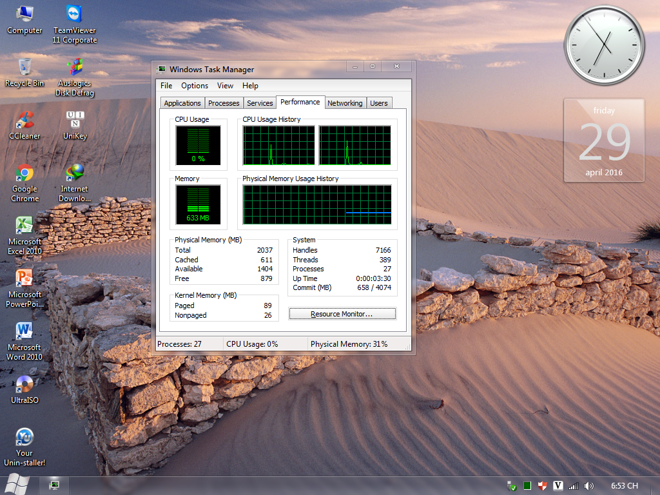This screenshot has width=660, height=495.
Task: Select Internet Download Manager icon
Action: pos(75,183)
